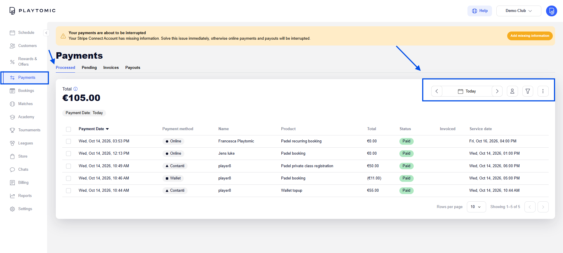This screenshot has width=563, height=253.
Task: Click the Status column header
Action: point(405,129)
